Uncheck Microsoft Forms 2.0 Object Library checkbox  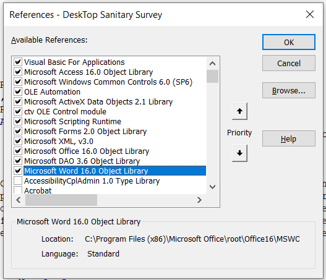point(18,131)
